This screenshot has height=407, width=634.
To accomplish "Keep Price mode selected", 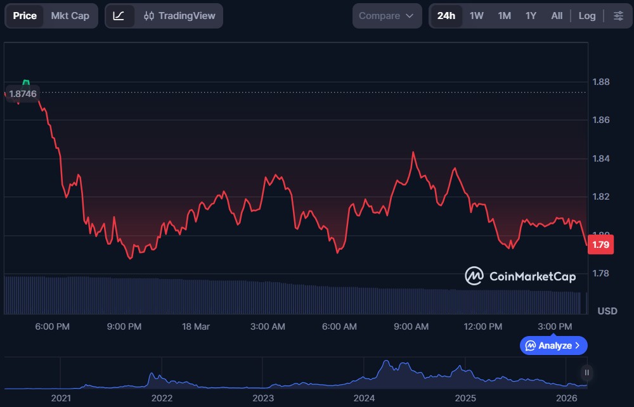I will [x=24, y=15].
